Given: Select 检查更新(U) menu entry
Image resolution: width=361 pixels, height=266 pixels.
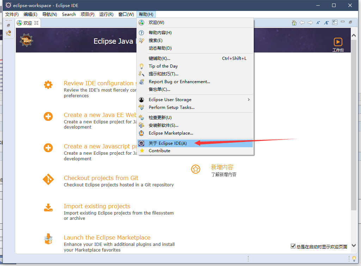Looking at the screenshot, I should coord(195,118).
